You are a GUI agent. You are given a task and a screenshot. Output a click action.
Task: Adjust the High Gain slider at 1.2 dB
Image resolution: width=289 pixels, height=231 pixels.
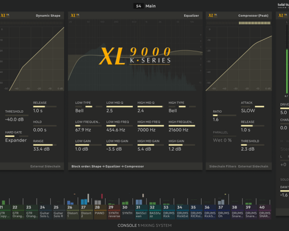coord(182,145)
